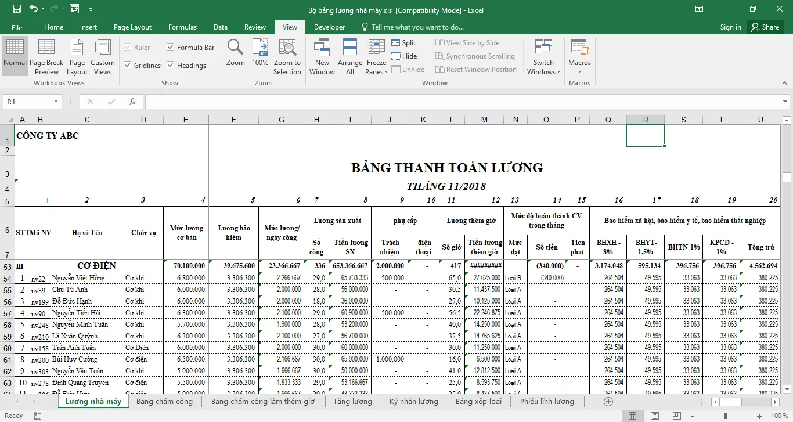Expand the Macros dropdown
The image size is (793, 422).
pos(579,73)
